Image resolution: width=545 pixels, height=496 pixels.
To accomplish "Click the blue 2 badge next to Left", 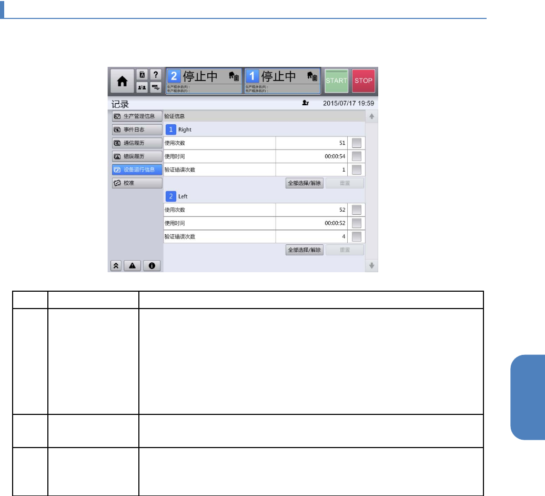I will tap(170, 196).
